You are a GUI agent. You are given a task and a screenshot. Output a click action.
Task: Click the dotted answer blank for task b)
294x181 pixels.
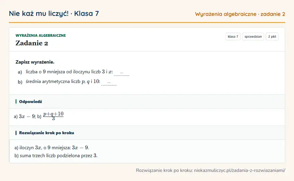click(x=109, y=83)
